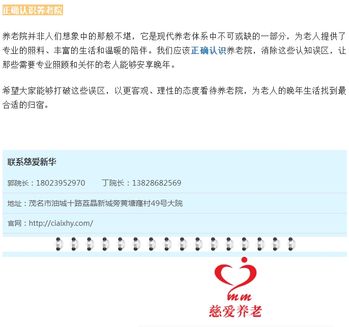Screen dimensions: 349x327
Task: Click phone number 18023952970
Action: [60, 183]
